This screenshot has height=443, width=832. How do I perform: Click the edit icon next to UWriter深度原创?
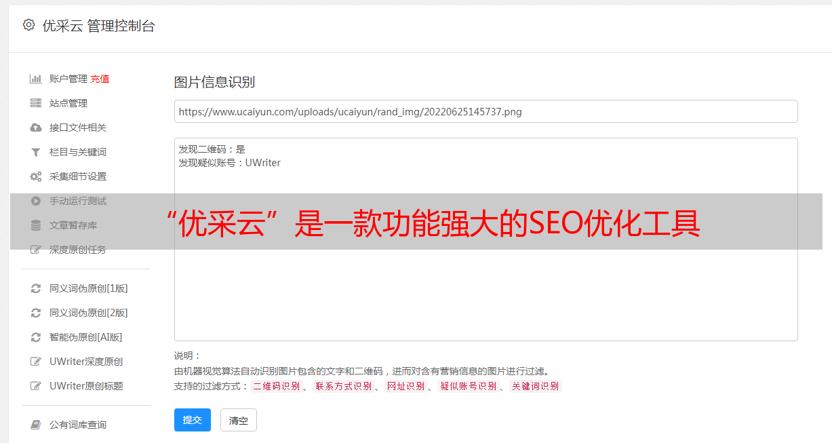(x=36, y=362)
